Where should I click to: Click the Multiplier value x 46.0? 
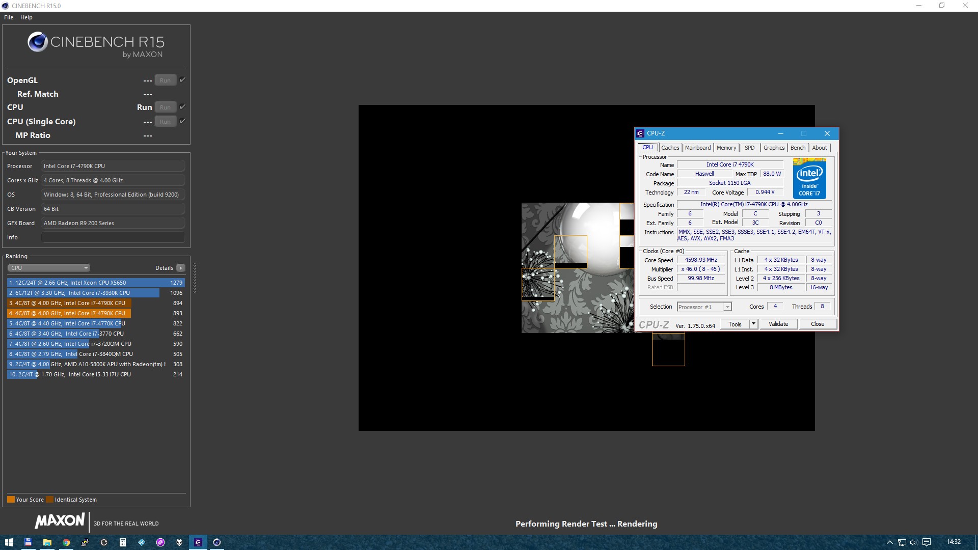point(701,269)
